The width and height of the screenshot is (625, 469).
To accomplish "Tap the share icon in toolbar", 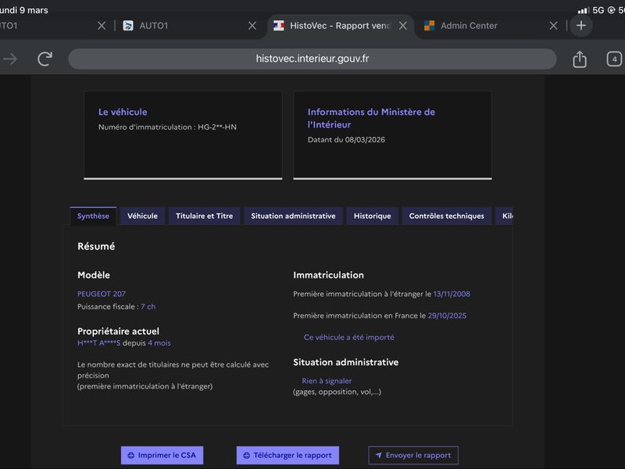I will point(580,59).
